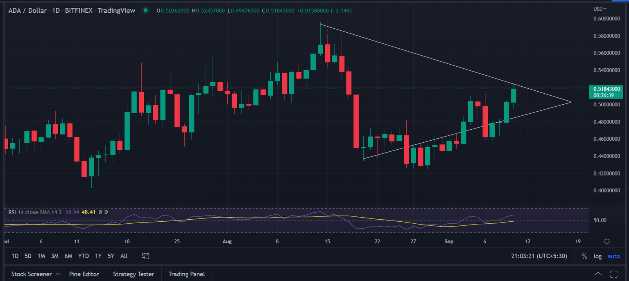
Task: Select the YTD time range button
Action: [83, 256]
